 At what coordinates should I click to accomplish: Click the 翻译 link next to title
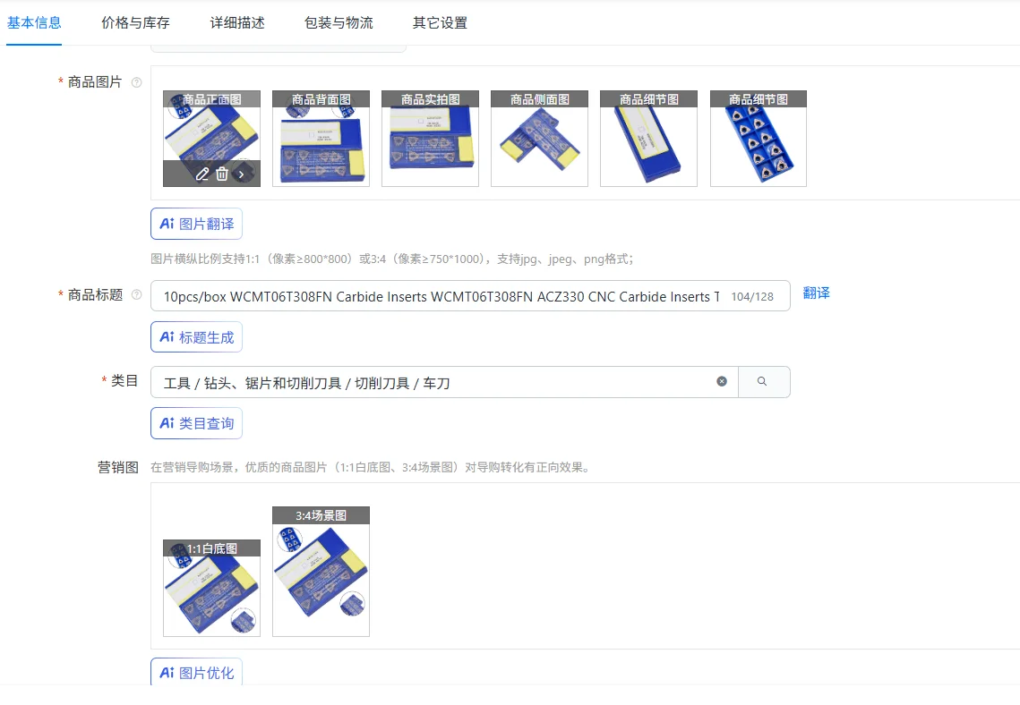coord(816,293)
